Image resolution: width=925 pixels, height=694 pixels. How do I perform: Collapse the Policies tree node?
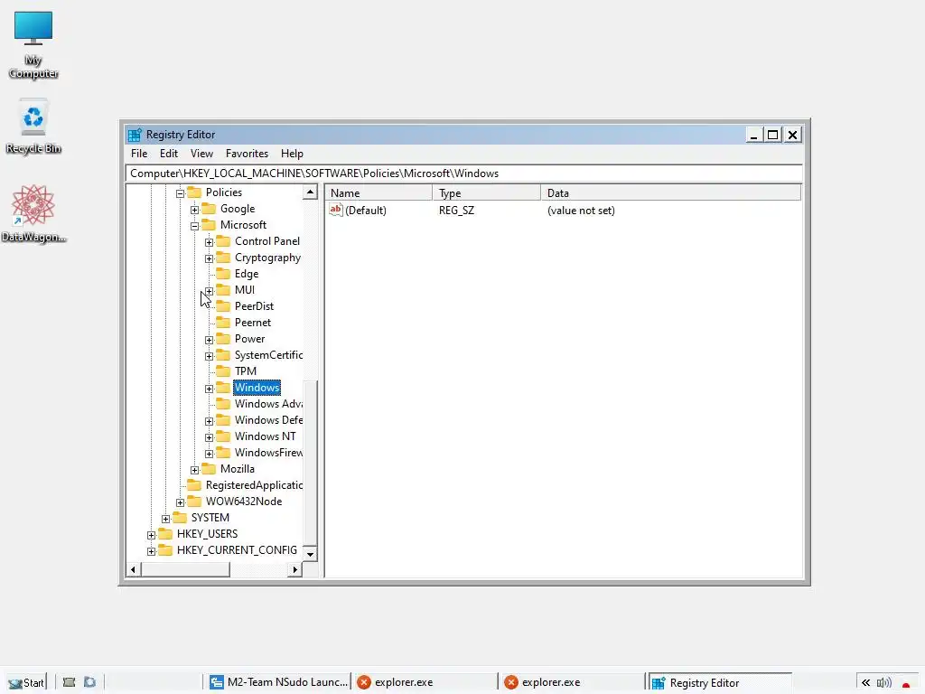(x=181, y=193)
